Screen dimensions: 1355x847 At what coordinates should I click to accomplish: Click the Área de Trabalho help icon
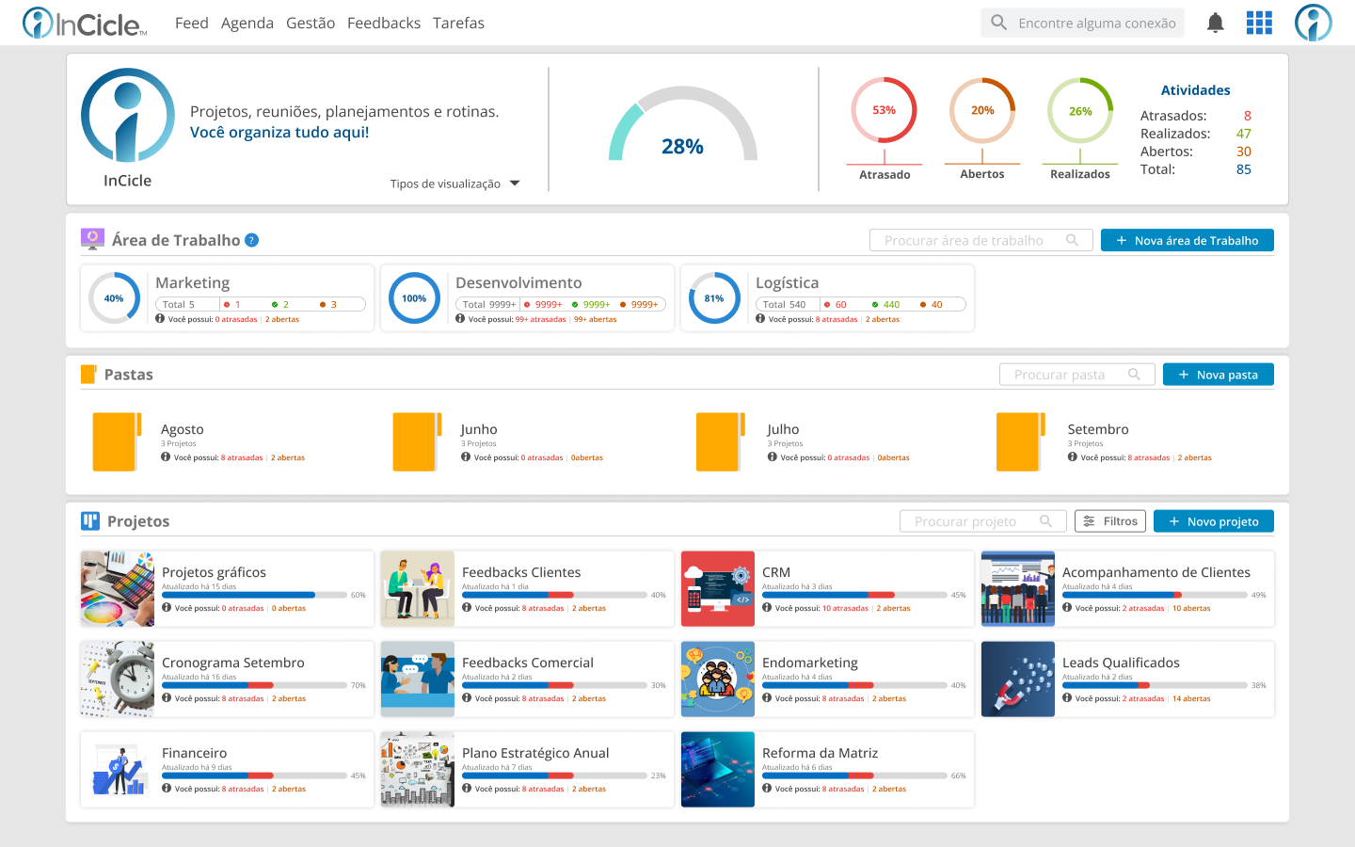pos(251,240)
